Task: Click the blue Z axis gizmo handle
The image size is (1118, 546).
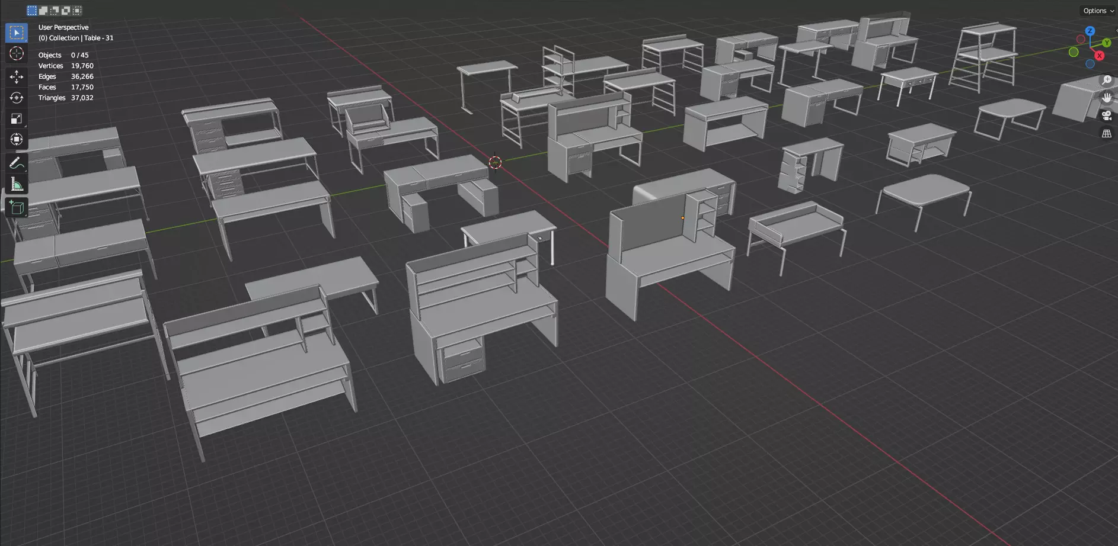Action: (1090, 31)
